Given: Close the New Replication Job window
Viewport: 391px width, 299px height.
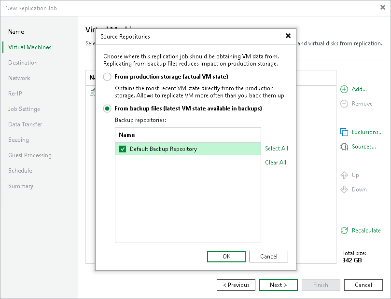Looking at the screenshot, I should 383,8.
